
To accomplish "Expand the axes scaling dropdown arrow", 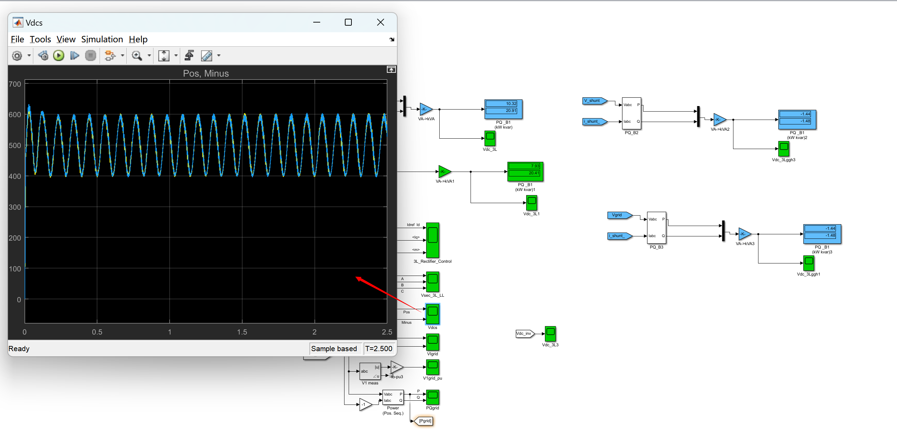I will 176,55.
